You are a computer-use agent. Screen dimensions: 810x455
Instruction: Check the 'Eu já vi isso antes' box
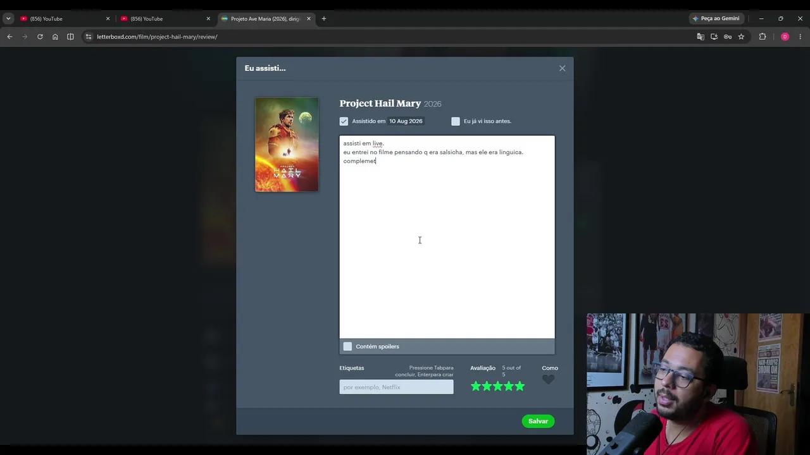pyautogui.click(x=456, y=121)
